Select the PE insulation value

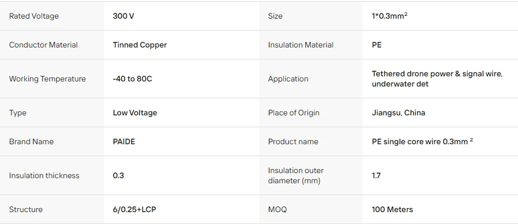pyautogui.click(x=377, y=45)
